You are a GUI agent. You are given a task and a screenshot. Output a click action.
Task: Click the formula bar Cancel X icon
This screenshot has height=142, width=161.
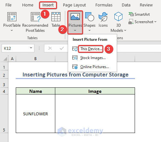point(50,48)
